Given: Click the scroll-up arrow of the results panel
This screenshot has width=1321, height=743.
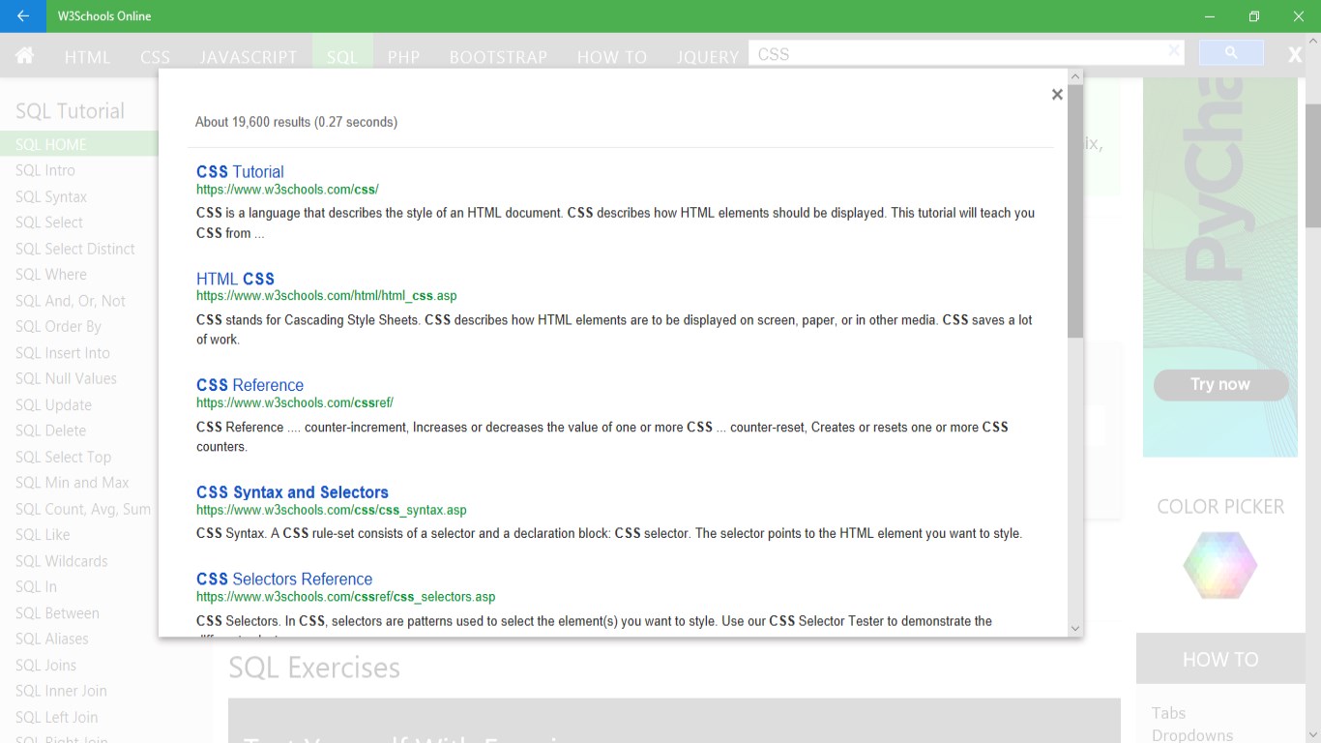Looking at the screenshot, I should (1074, 74).
